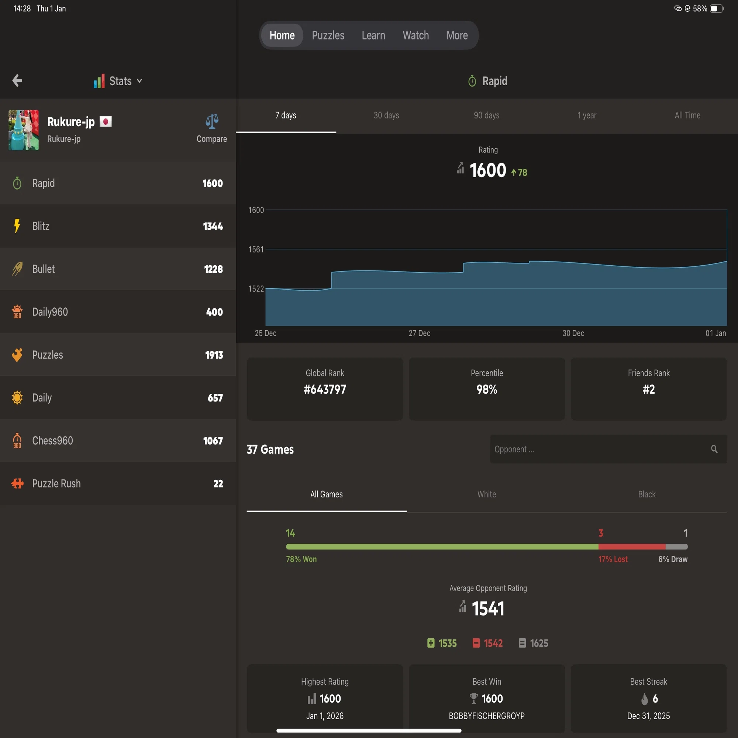The image size is (738, 738).
Task: Select the Daily960 icon
Action: 17,312
